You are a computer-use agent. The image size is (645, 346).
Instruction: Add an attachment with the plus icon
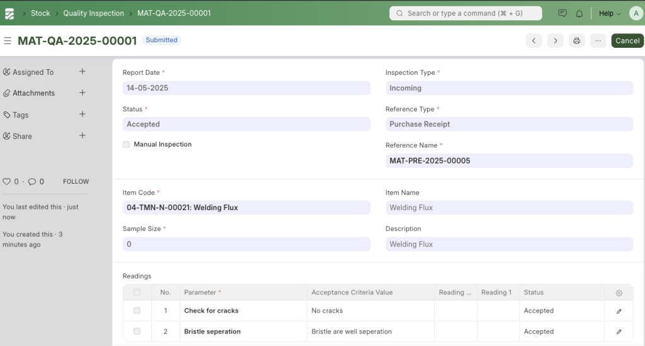click(83, 93)
